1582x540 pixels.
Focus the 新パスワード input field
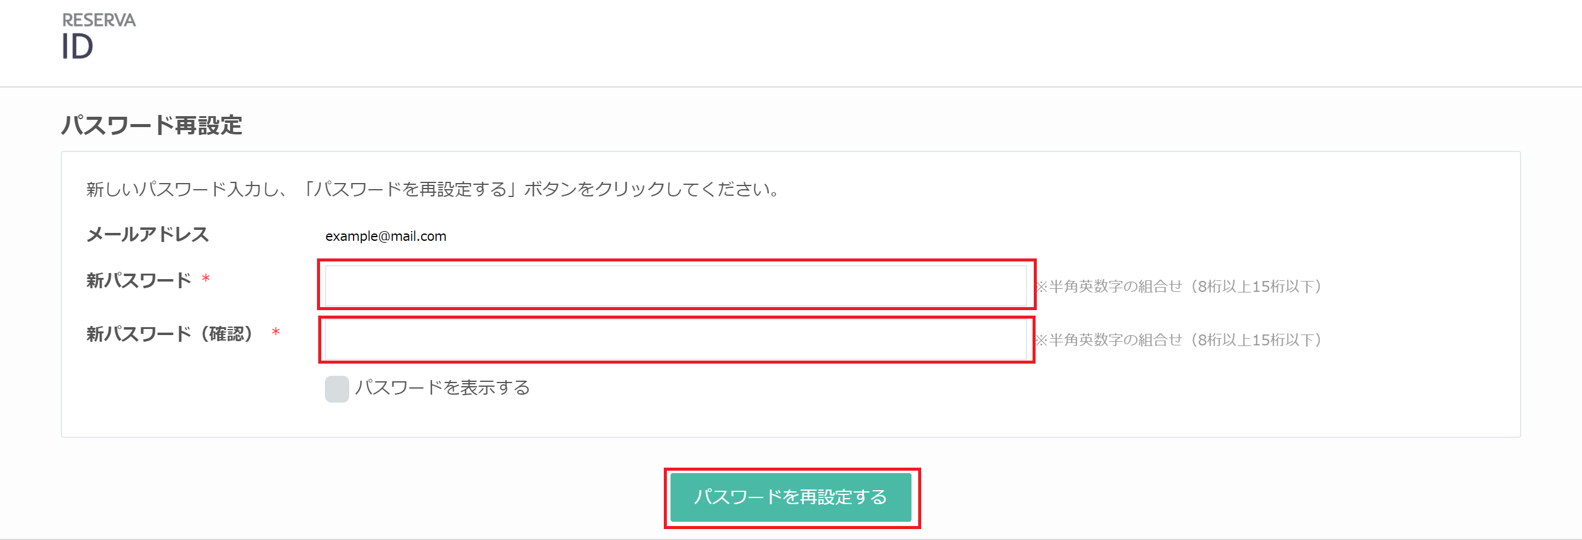[675, 285]
